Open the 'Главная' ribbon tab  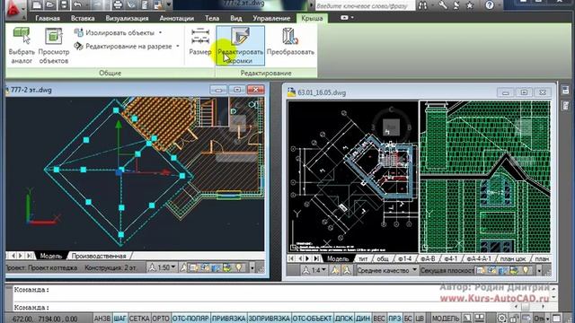[48, 18]
